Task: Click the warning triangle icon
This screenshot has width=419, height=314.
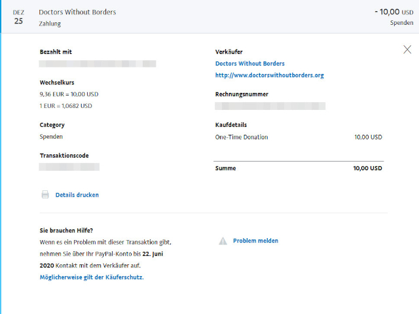Action: point(223,241)
